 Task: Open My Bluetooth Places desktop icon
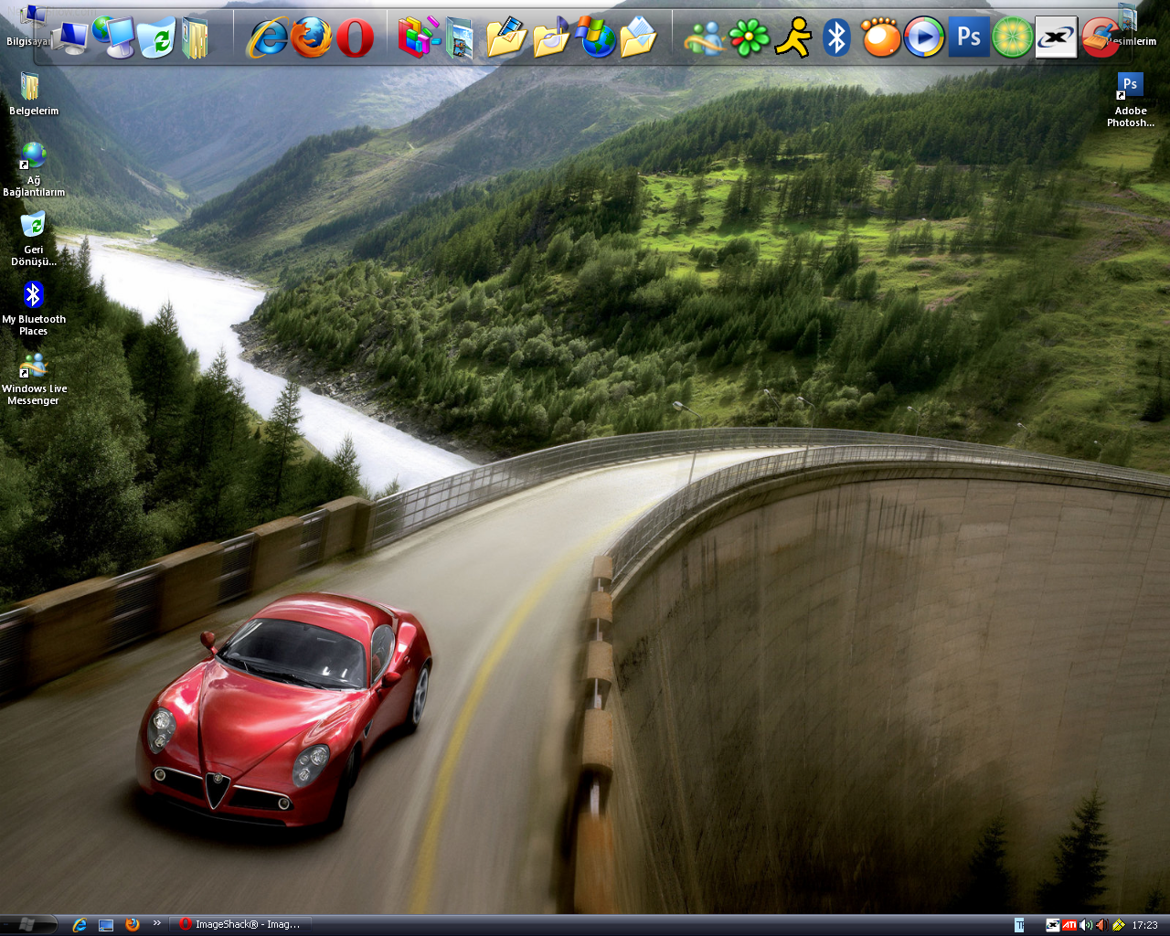click(x=34, y=309)
